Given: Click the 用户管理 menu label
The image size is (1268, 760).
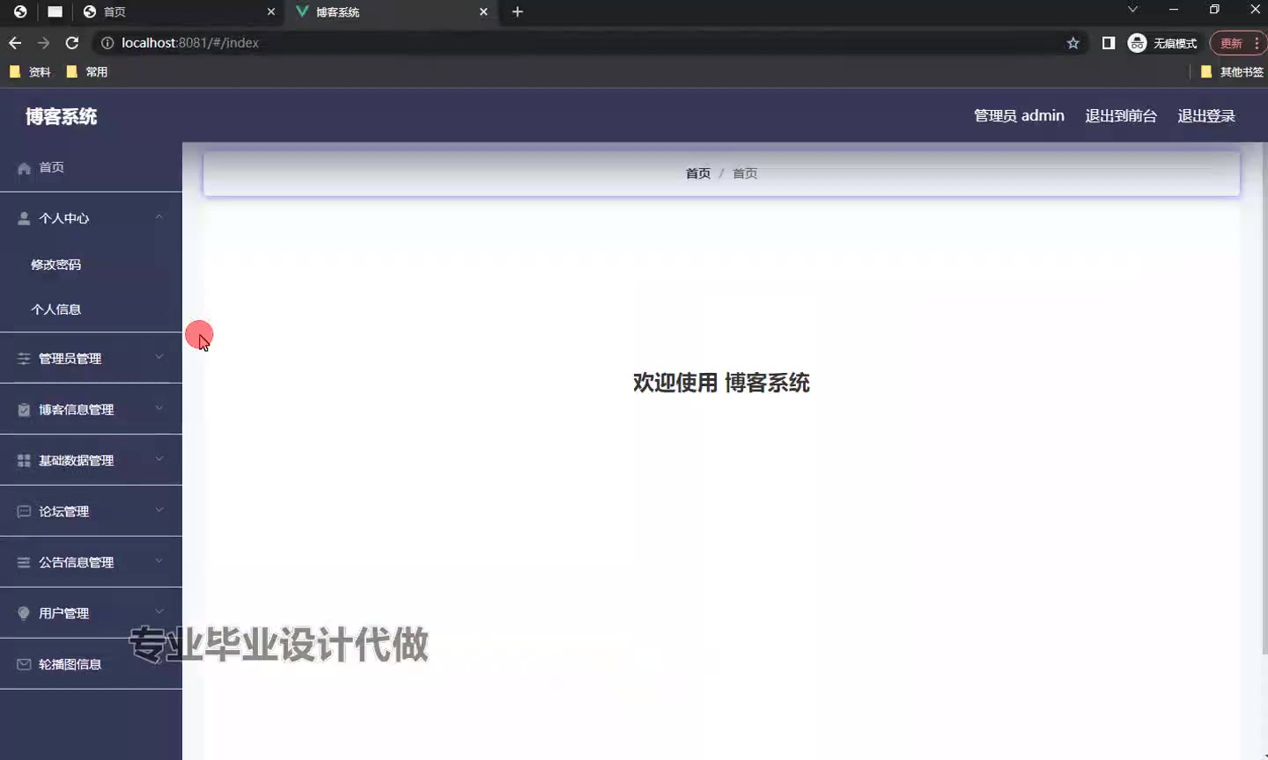Looking at the screenshot, I should point(63,614).
